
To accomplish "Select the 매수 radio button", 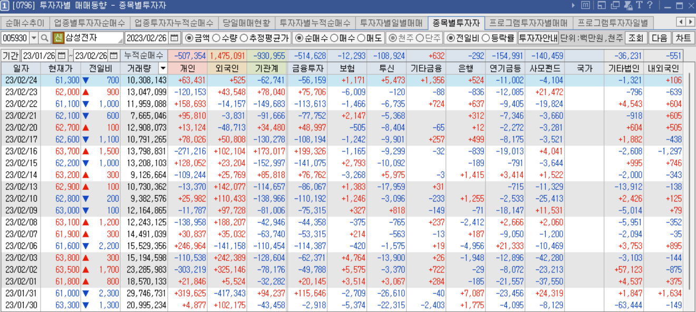I will tap(334, 38).
